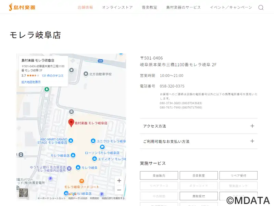Click the parking marker near 糸貫変電所
This screenshot has height=206, width=274.
(50, 179)
